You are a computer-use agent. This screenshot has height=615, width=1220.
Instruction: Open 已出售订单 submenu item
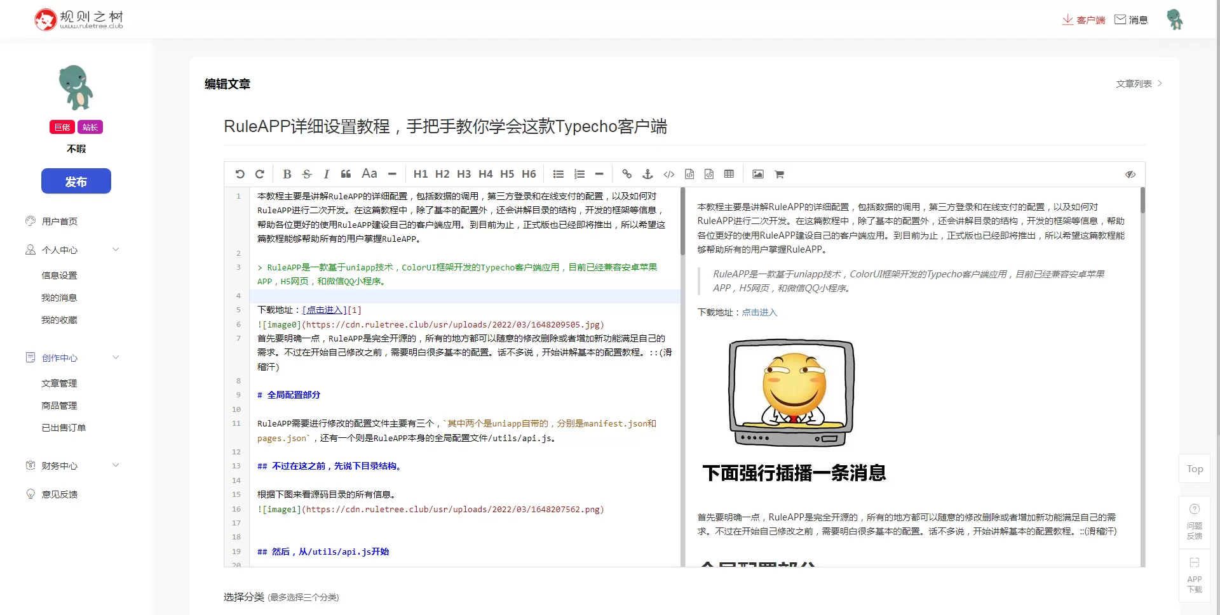pos(64,428)
